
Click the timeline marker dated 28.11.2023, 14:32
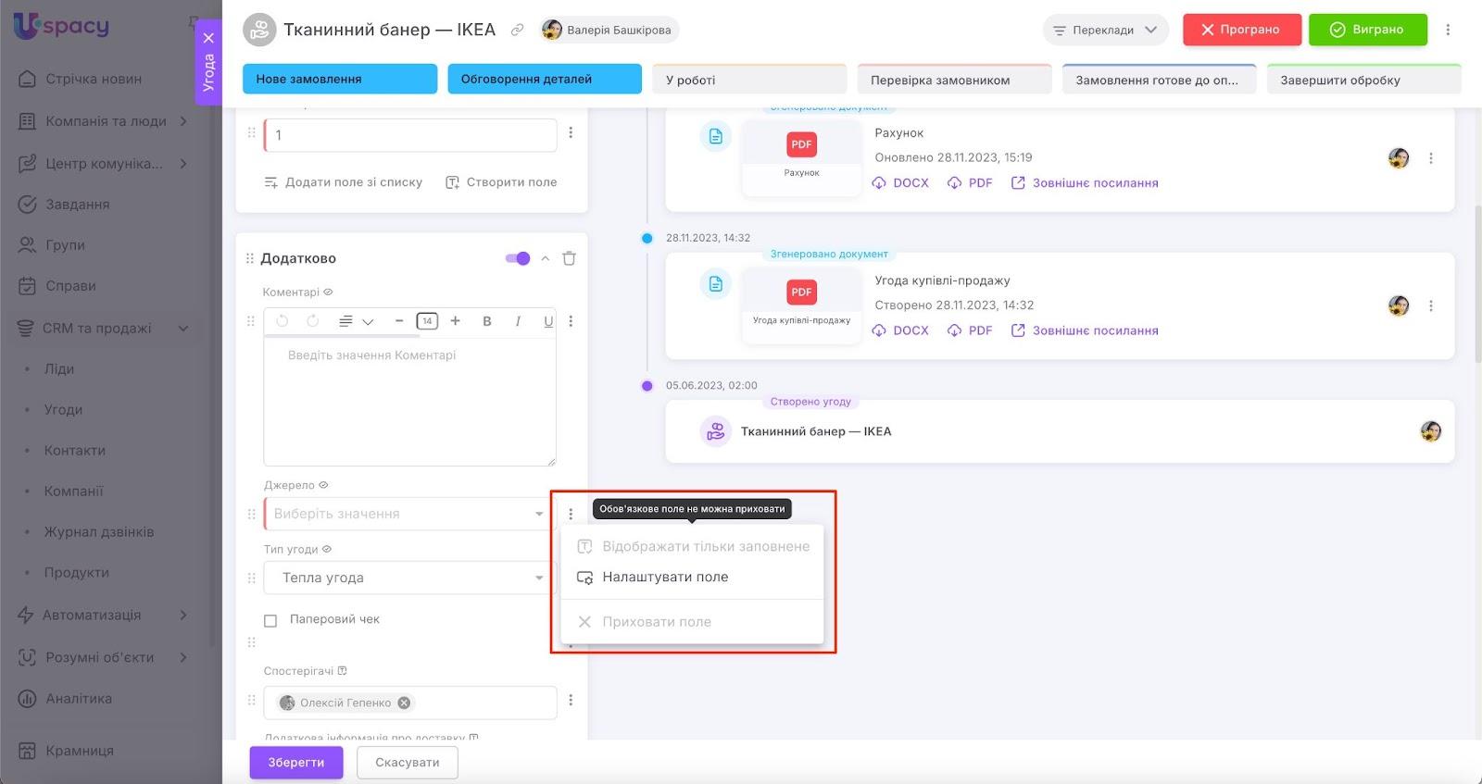[647, 239]
